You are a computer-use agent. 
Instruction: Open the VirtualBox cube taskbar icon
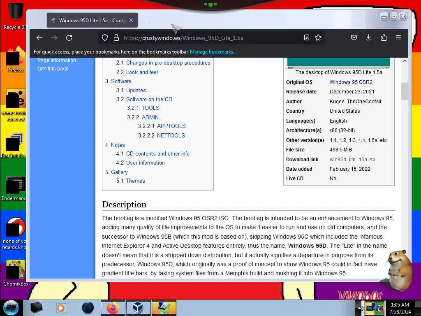[x=138, y=308]
